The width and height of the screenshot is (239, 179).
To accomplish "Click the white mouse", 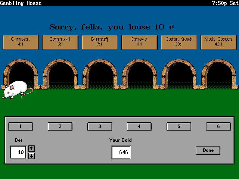I will (17, 90).
